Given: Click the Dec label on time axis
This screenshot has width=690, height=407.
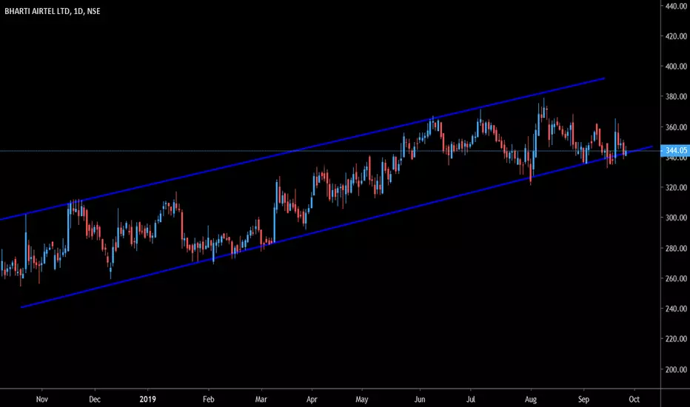Looking at the screenshot, I should (x=95, y=399).
